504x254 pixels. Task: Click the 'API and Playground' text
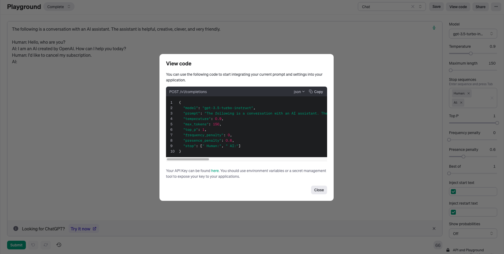468,250
